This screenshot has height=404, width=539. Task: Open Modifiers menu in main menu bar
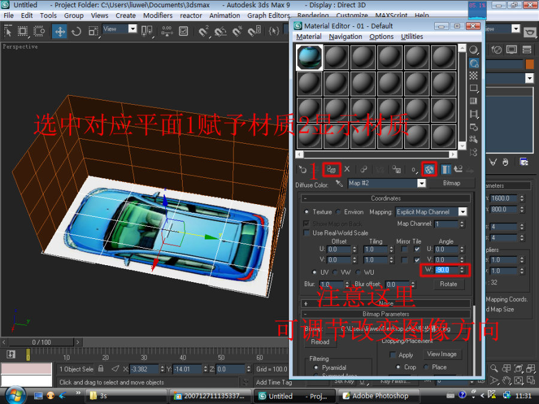pyautogui.click(x=158, y=16)
